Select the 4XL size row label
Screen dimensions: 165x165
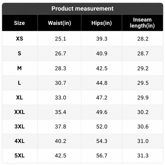pos(19,141)
